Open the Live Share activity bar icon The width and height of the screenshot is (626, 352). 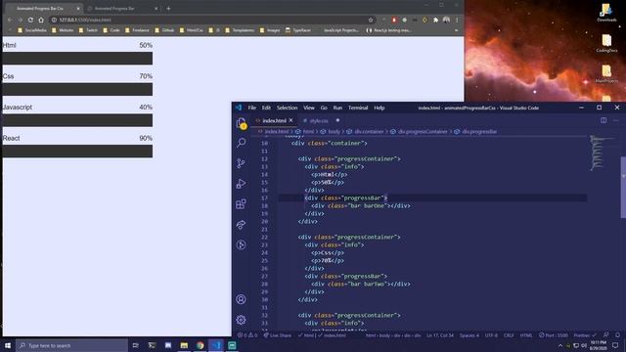pos(242,224)
